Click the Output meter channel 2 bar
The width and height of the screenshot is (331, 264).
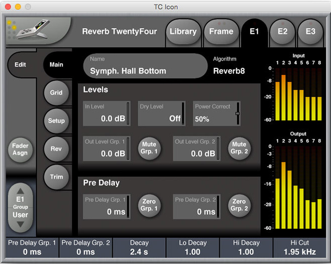pos(283,195)
